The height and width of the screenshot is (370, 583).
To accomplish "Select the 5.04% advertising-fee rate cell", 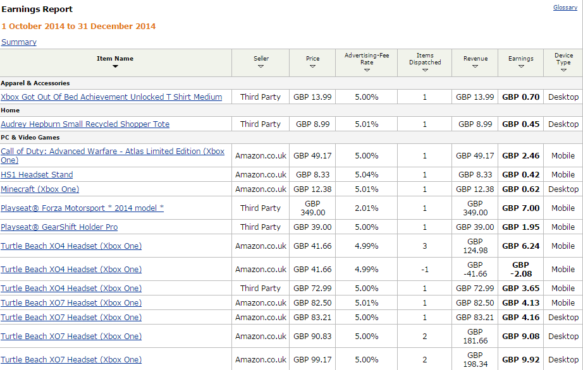I will click(x=367, y=174).
